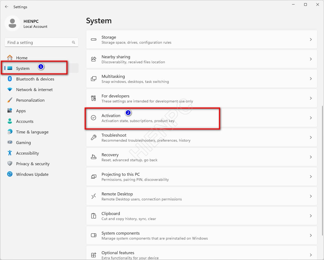Click the Storage drive icon
The height and width of the screenshot is (260, 324).
(x=94, y=39)
